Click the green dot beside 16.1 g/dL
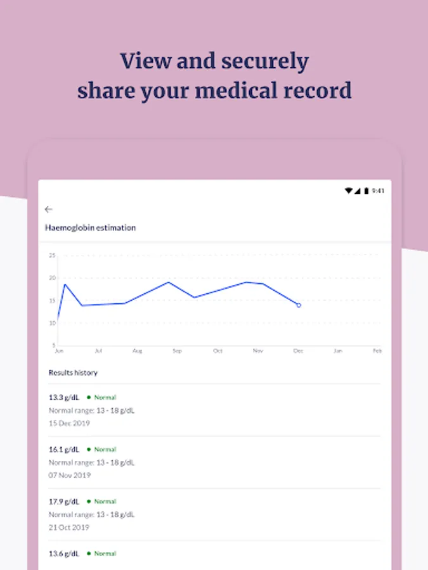The width and height of the screenshot is (428, 570). pos(89,450)
